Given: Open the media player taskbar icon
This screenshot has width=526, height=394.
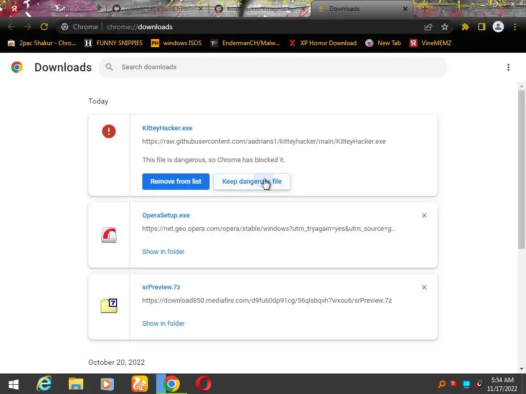Looking at the screenshot, I should click(107, 384).
